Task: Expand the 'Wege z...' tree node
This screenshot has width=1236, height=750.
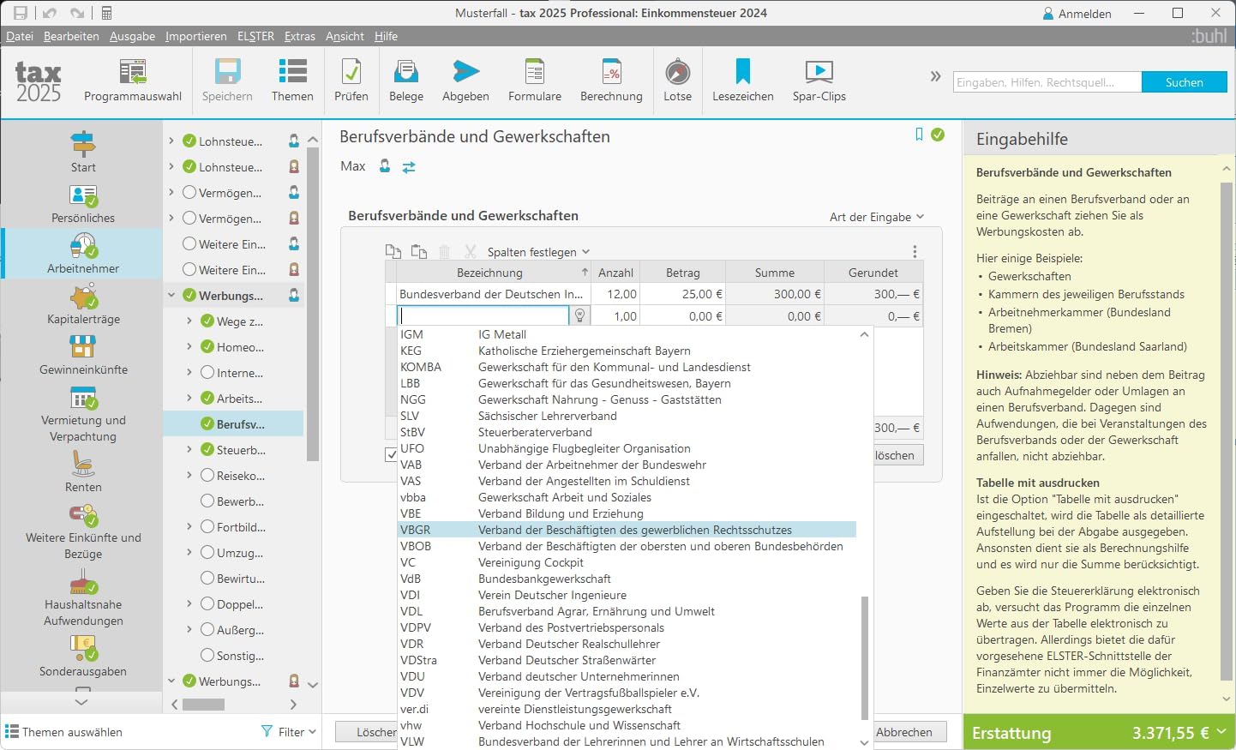Action: 189,321
